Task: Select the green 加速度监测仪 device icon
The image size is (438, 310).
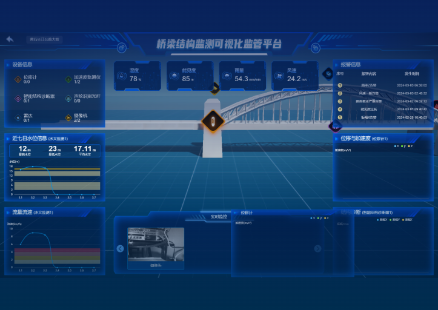Action: tap(68, 79)
